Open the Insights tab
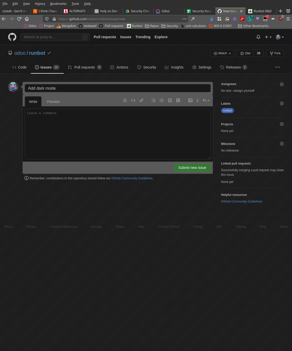The height and width of the screenshot is (351, 292). pos(174,67)
